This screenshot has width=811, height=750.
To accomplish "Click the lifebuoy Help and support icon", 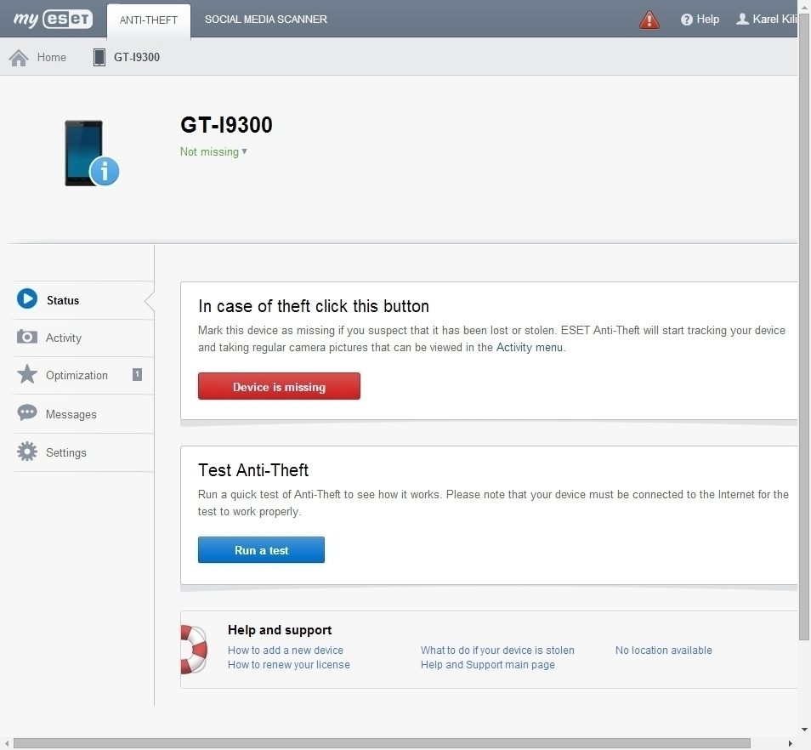I will click(194, 649).
